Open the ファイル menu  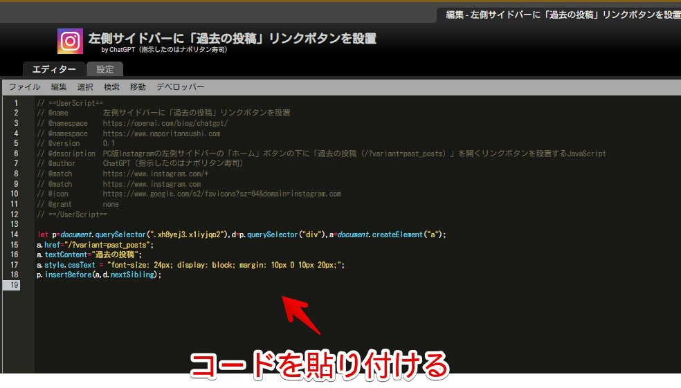tap(25, 87)
